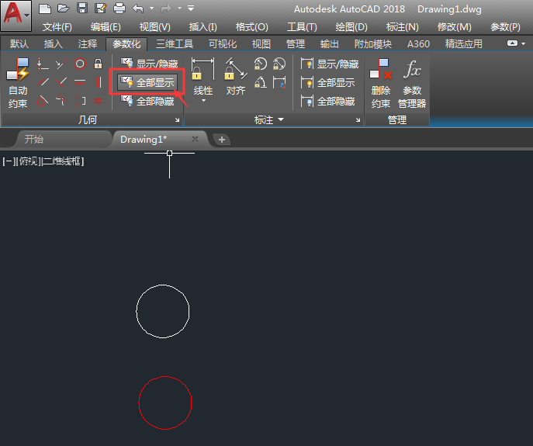Viewport: 533px width, 446px height.
Task: Expand the 标注 panel title dropdown
Action: [x=269, y=119]
